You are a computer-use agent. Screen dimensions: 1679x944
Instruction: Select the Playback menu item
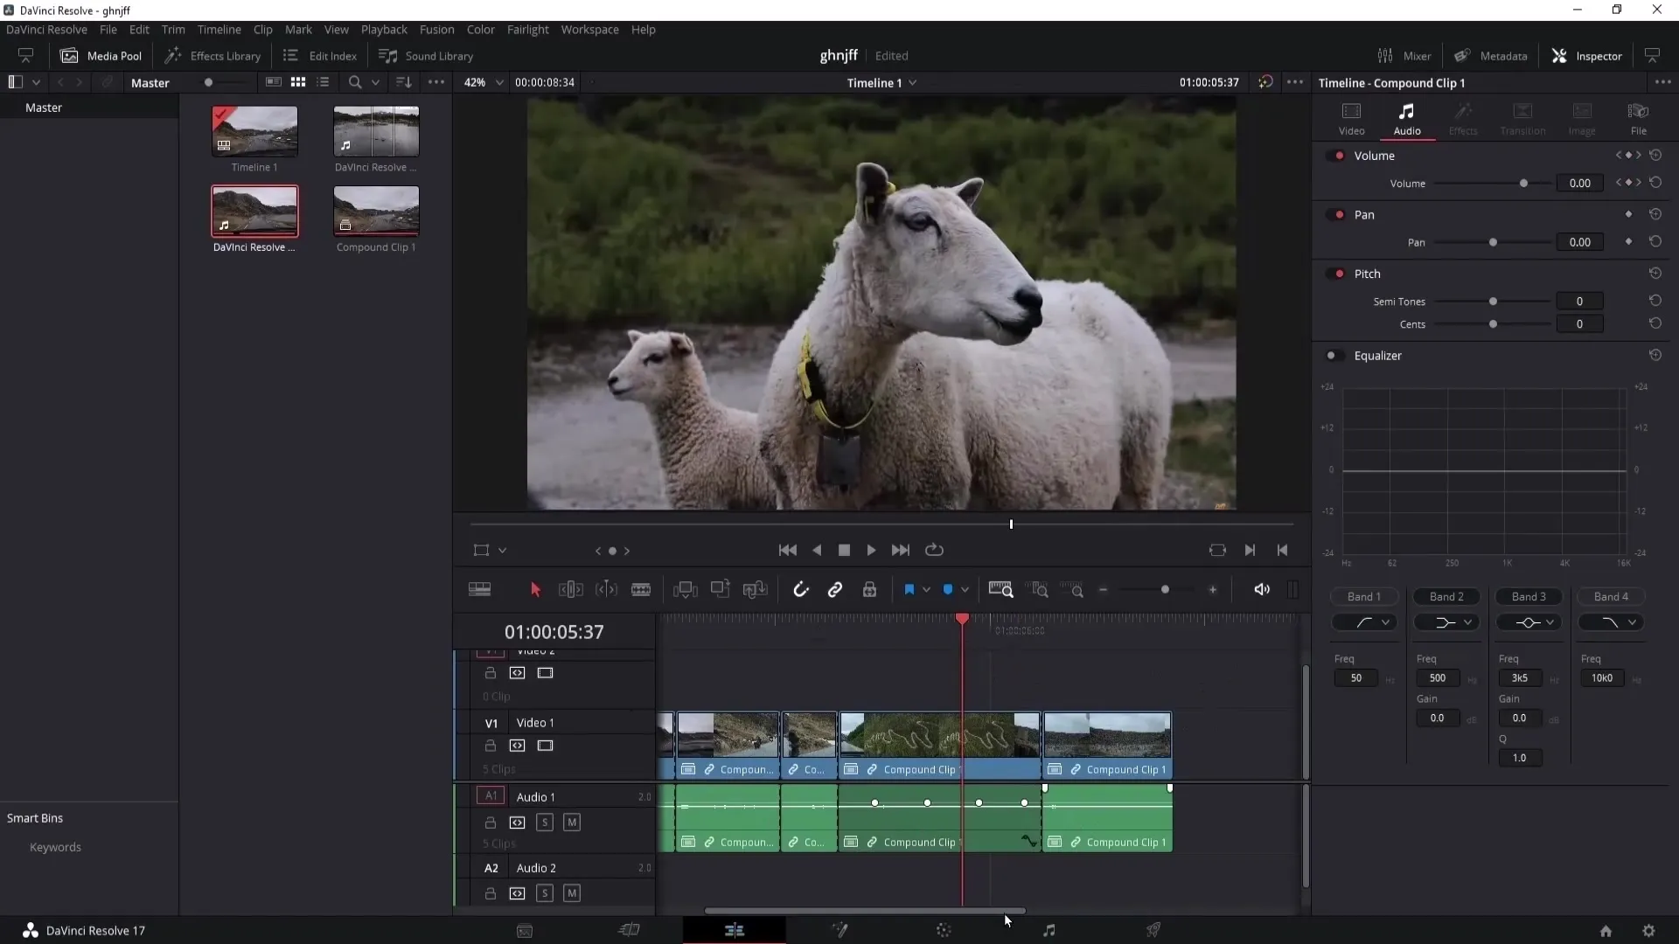coord(384,29)
